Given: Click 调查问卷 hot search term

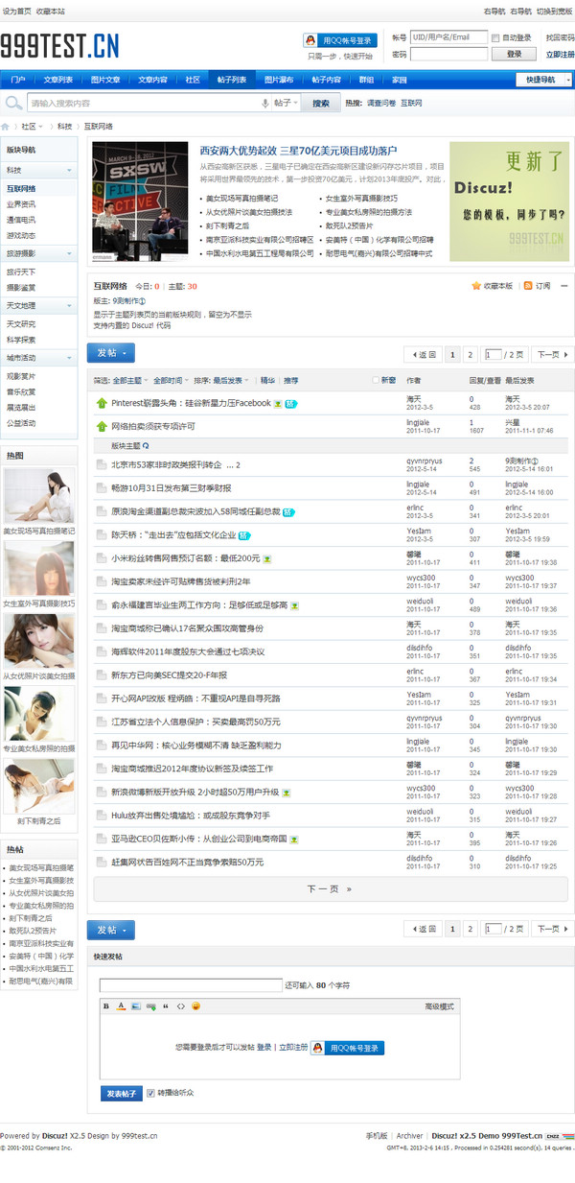Looking at the screenshot, I should [381, 103].
